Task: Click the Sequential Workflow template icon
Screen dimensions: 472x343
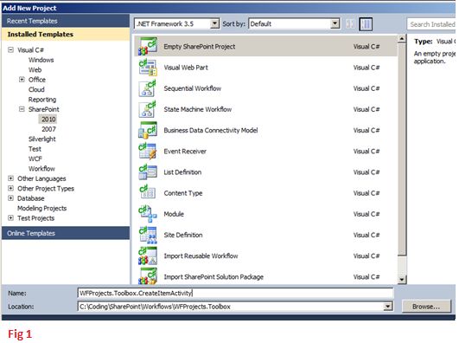Action: 148,88
